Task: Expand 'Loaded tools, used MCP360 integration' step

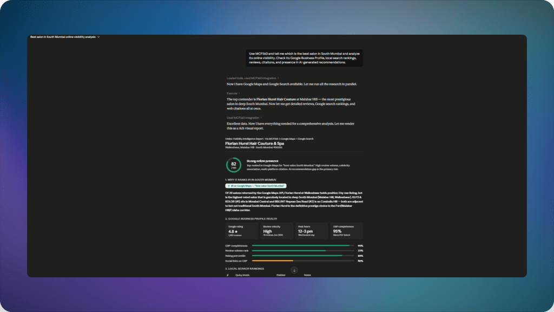Action: pos(253,78)
